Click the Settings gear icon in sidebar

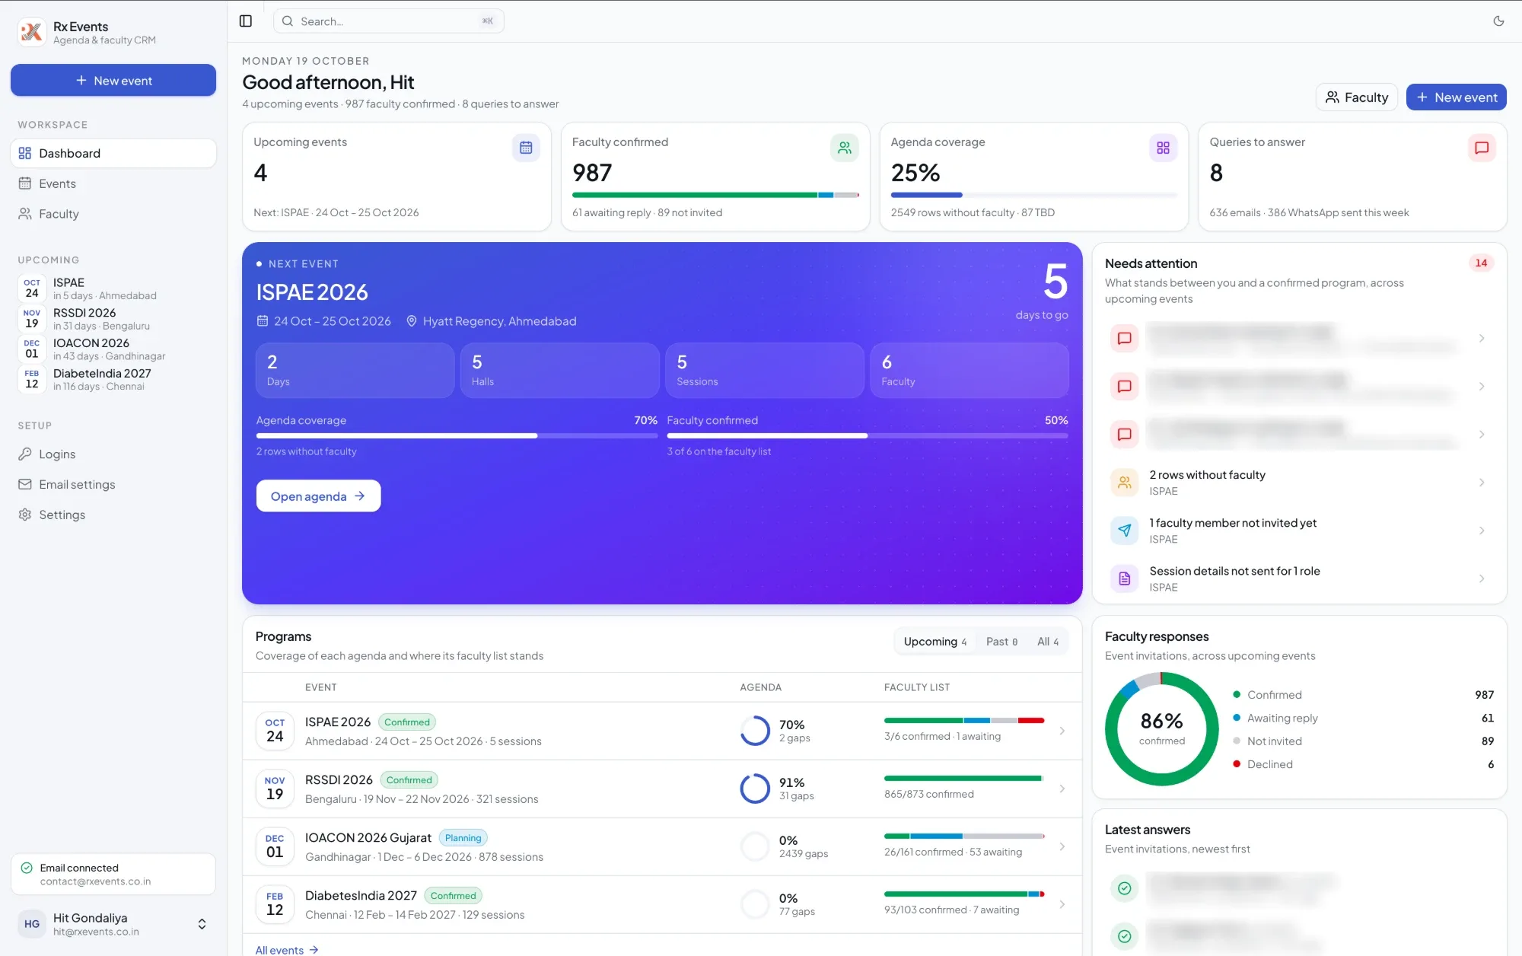point(25,515)
